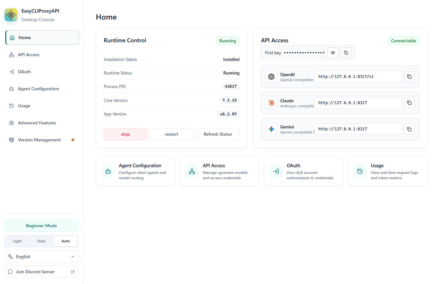Open Agent Configuration in the sidebar
Viewport: 440px width, 284px height.
click(42, 89)
